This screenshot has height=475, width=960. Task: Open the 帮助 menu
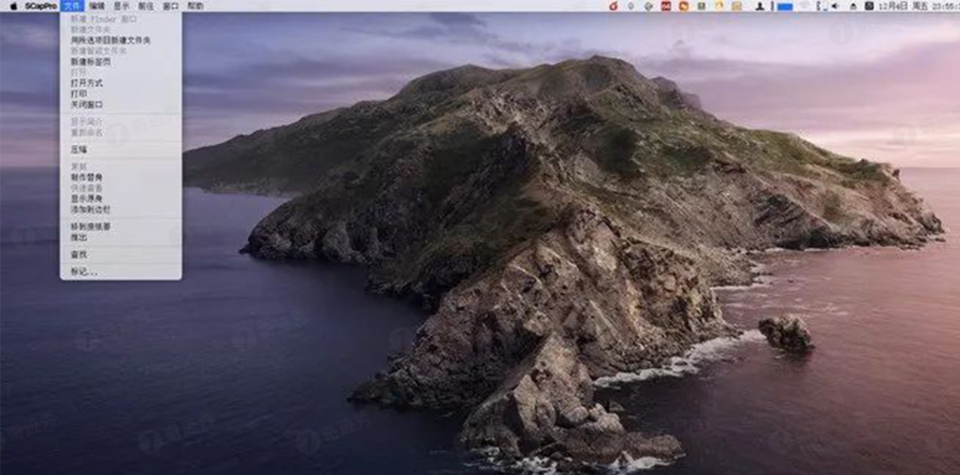[196, 6]
